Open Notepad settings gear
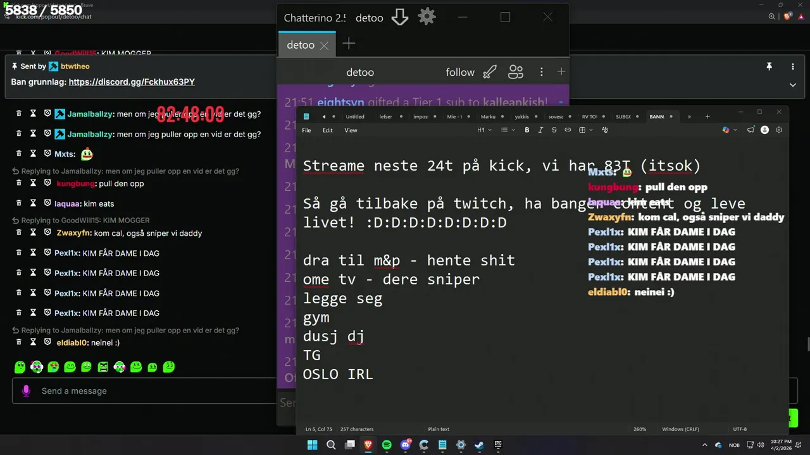This screenshot has height=455, width=810. point(779,130)
